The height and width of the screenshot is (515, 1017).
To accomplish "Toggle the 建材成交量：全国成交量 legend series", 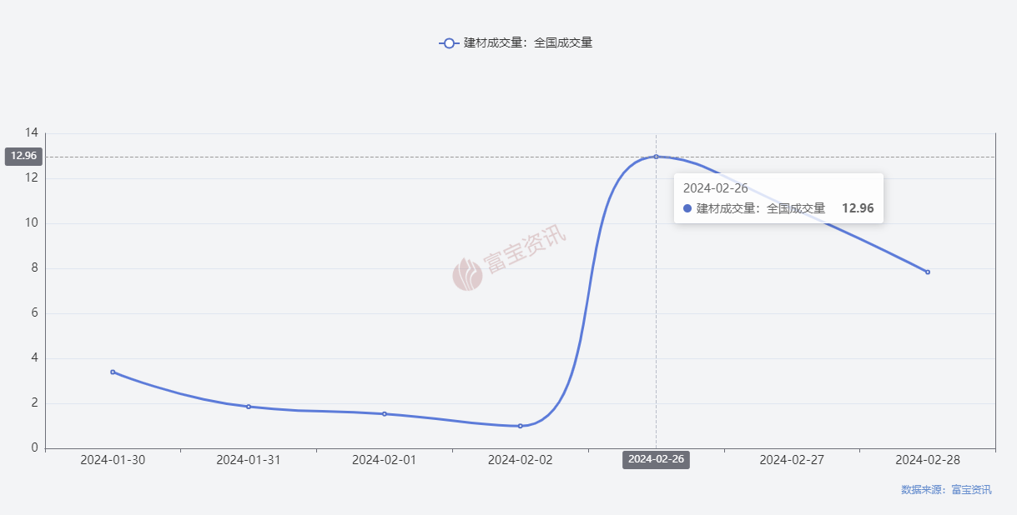I will (516, 42).
